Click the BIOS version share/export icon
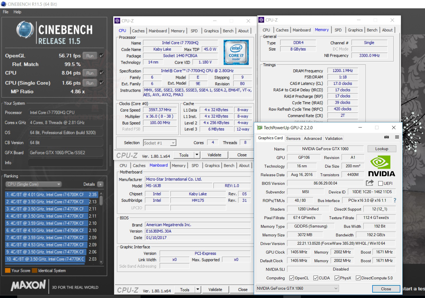This screenshot has height=298, width=425. click(370, 183)
